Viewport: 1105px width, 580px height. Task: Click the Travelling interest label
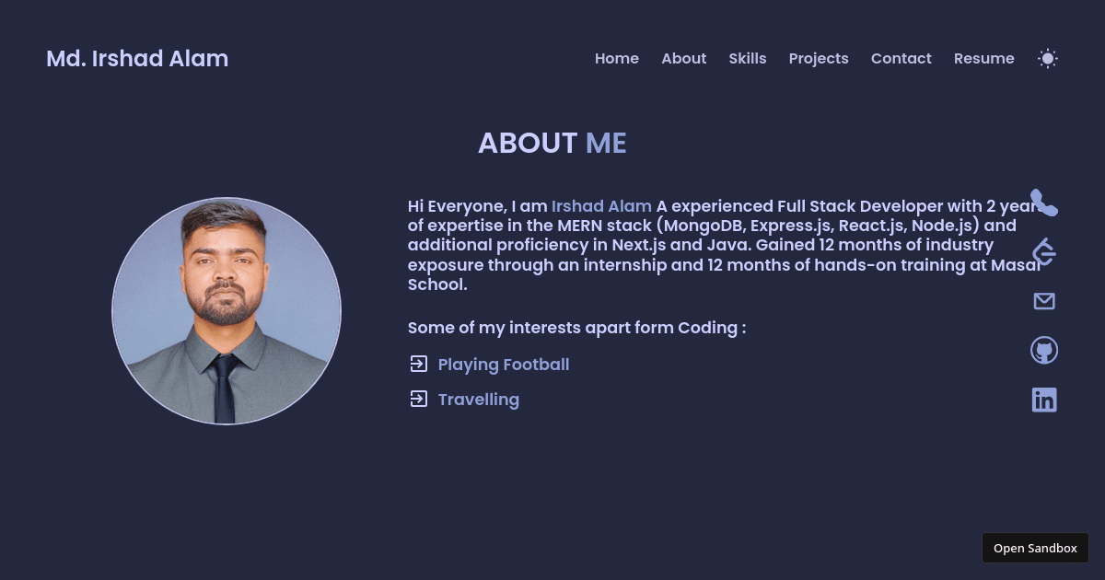[478, 399]
